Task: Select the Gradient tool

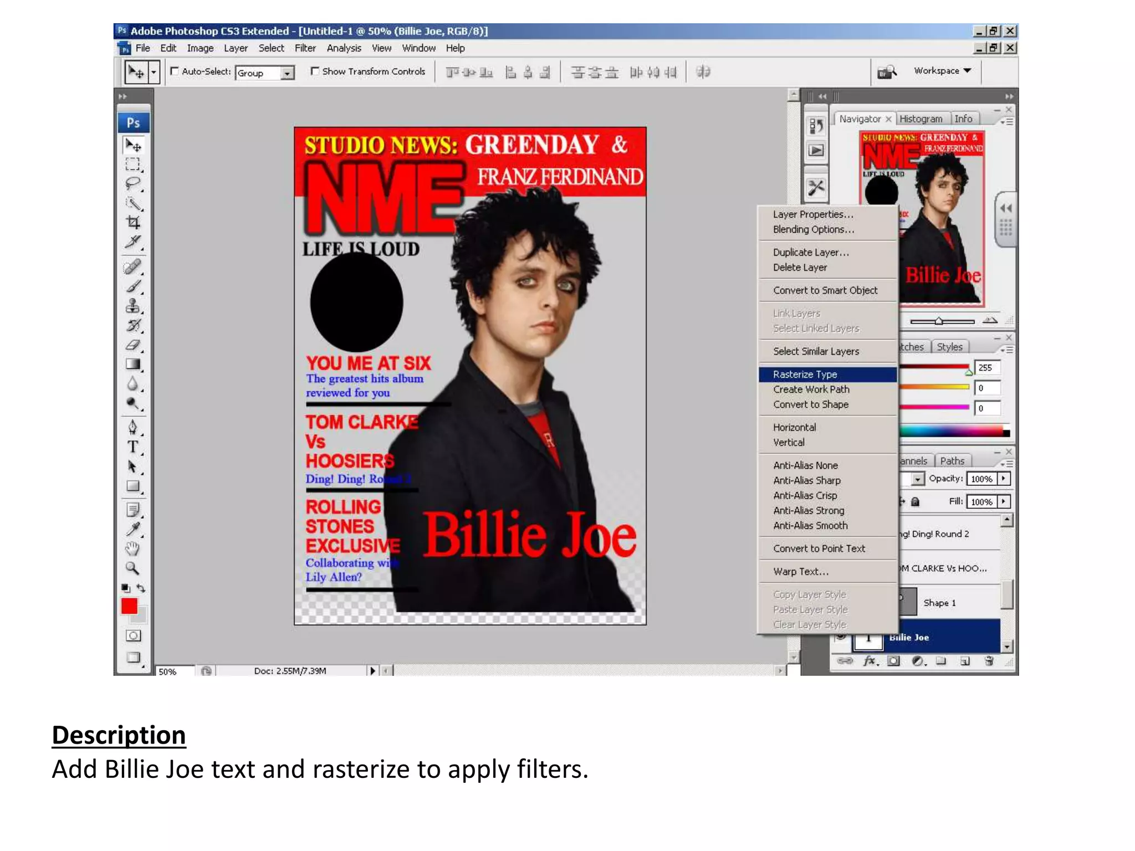Action: click(x=133, y=364)
